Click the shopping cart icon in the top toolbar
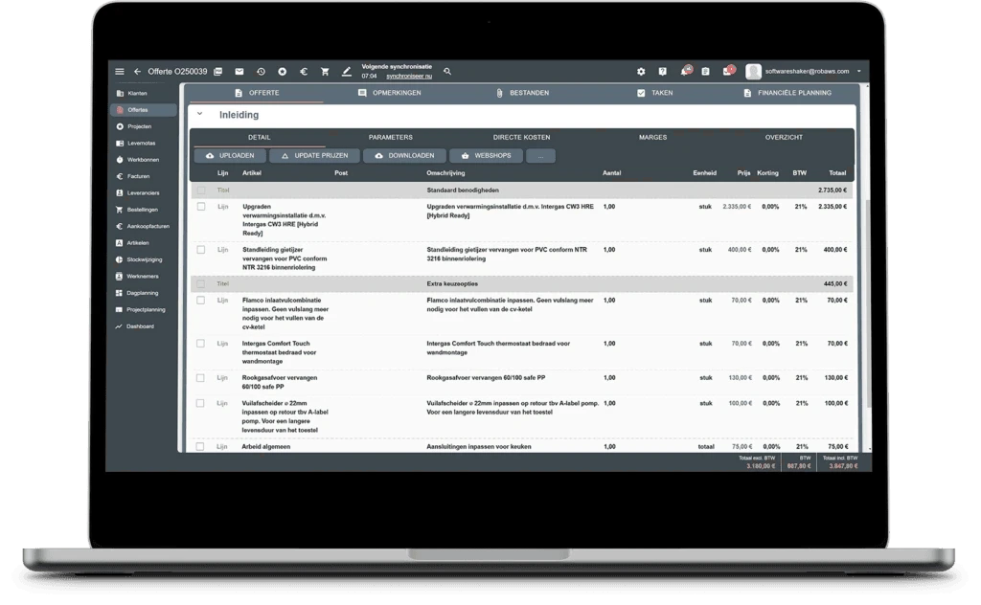The width and height of the screenshot is (981, 605). (325, 72)
